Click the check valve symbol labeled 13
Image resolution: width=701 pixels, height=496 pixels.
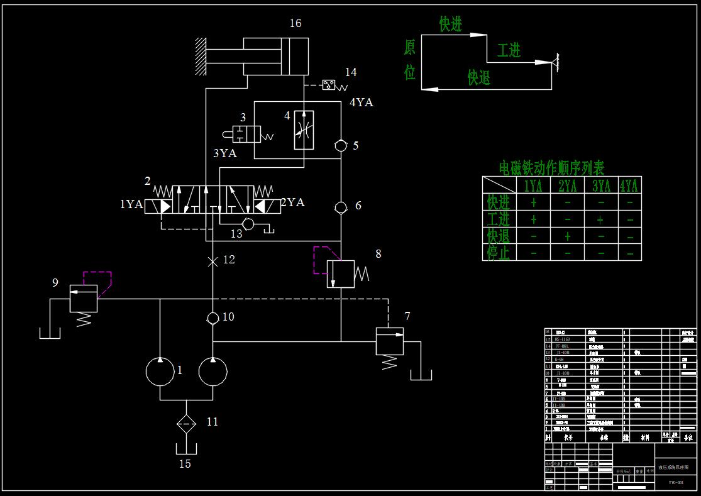point(248,223)
